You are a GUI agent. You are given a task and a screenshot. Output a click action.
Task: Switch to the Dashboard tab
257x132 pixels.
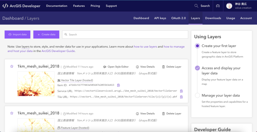(141, 18)
